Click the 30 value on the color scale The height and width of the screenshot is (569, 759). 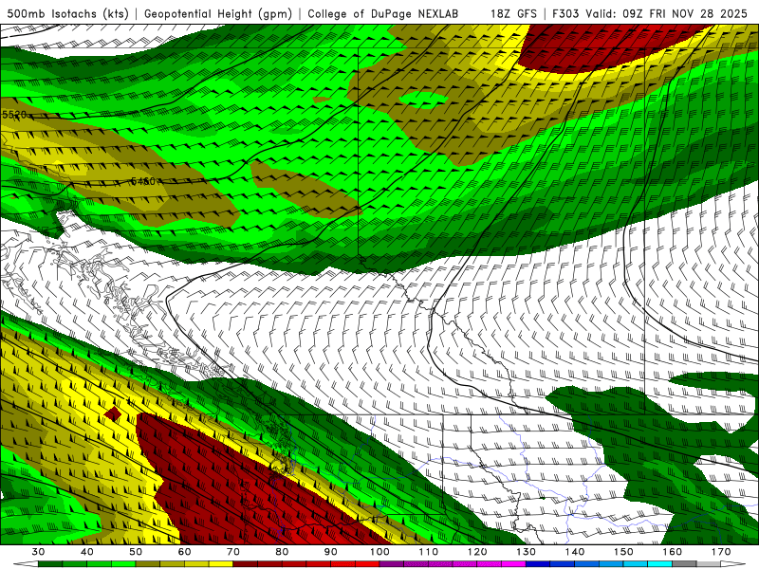click(x=38, y=552)
